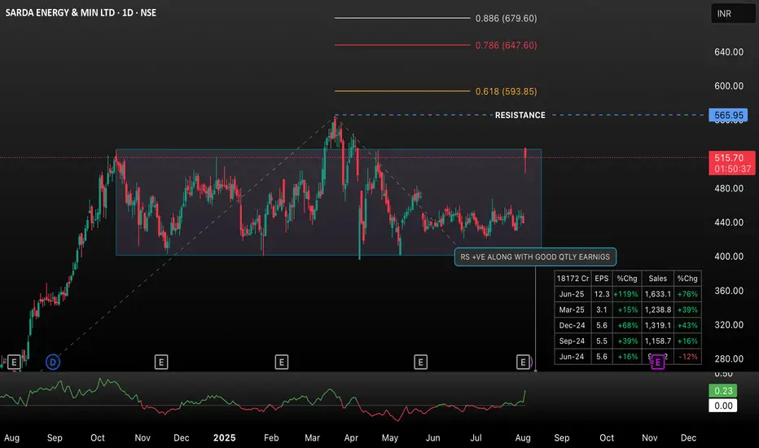Click the Jun-25 quarter row label
The width and height of the screenshot is (759, 448).
[572, 294]
